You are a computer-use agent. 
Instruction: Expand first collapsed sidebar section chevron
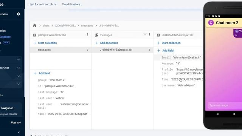point(19,60)
